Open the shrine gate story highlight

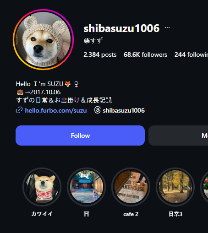87,187
